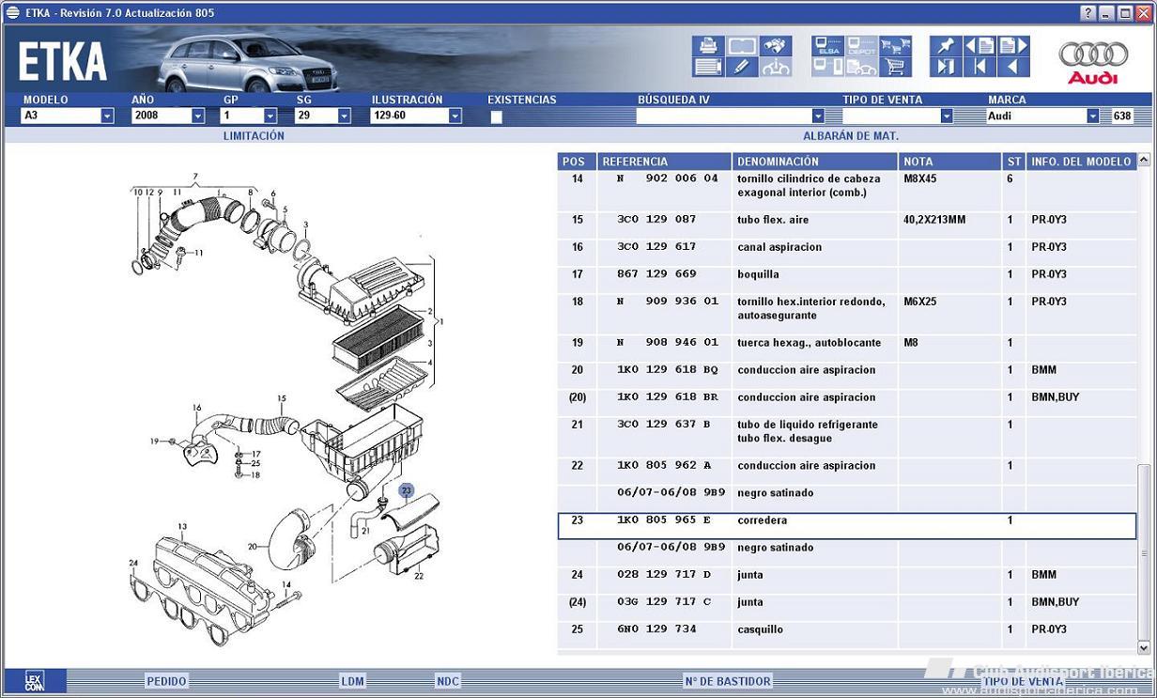1157x698 pixels.
Task: Open the TIPO DE VENTA dropdown at top
Action: click(x=947, y=116)
